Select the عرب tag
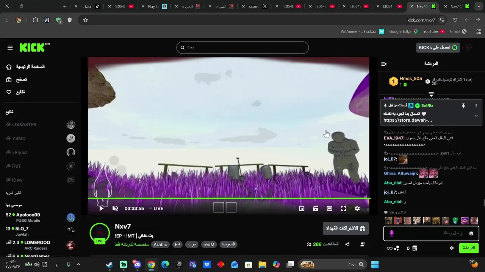The height and width of the screenshot is (272, 485). tap(192, 244)
